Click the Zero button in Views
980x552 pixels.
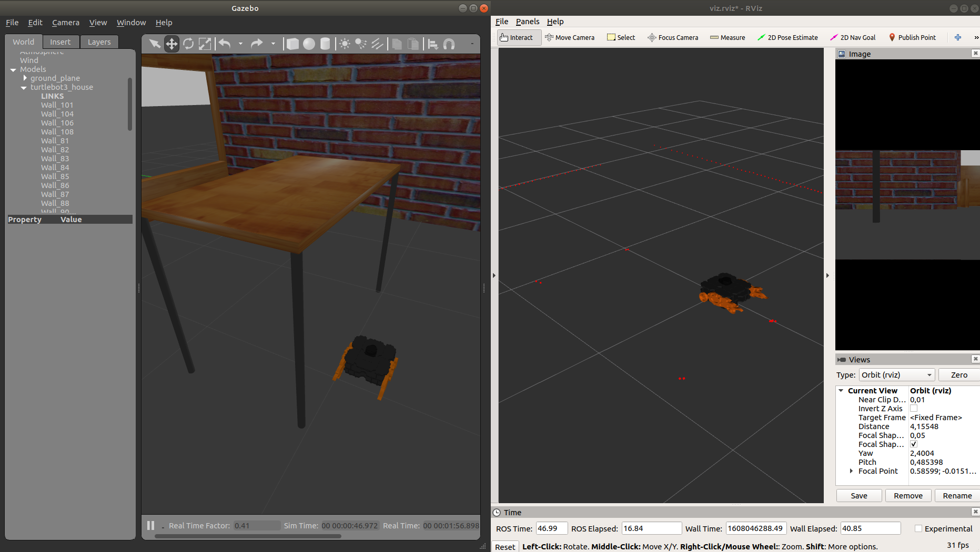click(x=959, y=374)
